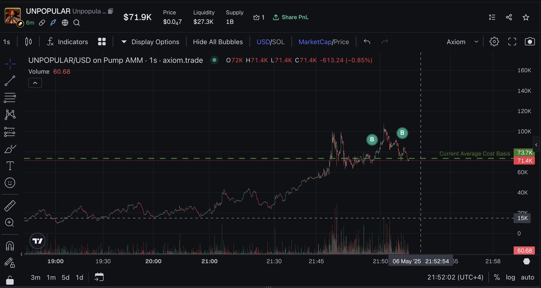This screenshot has height=288, width=541.
Task: Open the fx Indicators menu
Action: click(67, 42)
